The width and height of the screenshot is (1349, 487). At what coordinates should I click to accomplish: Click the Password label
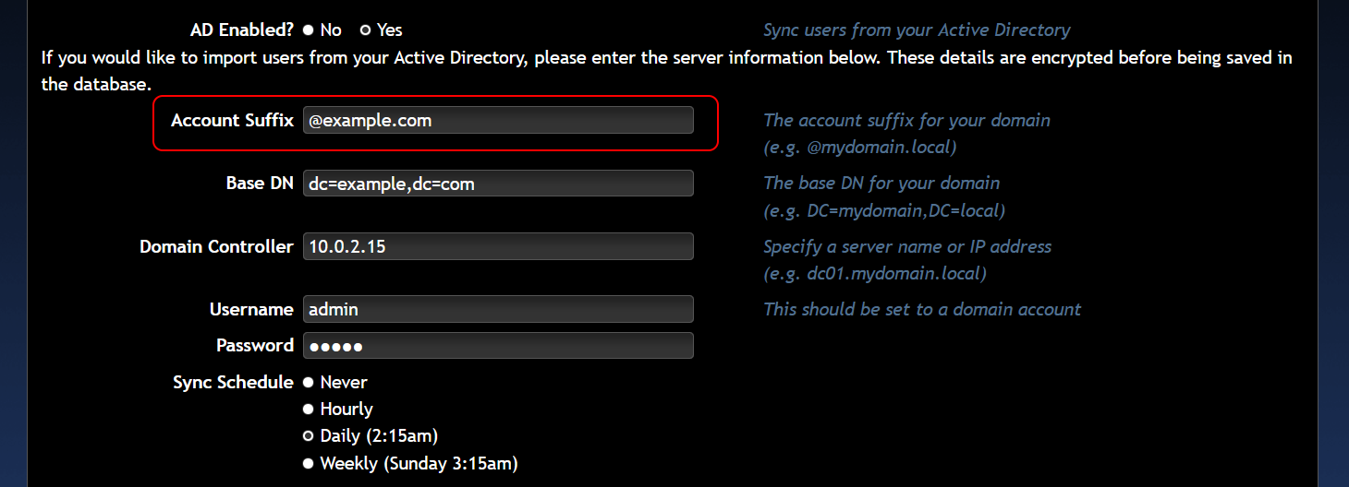255,345
